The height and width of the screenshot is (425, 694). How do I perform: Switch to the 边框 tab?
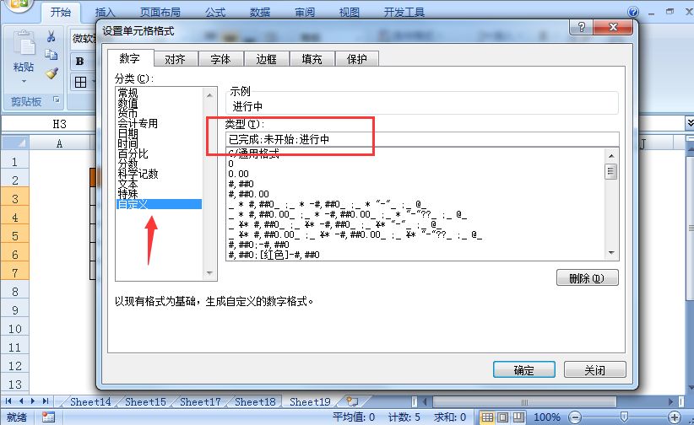(x=267, y=59)
